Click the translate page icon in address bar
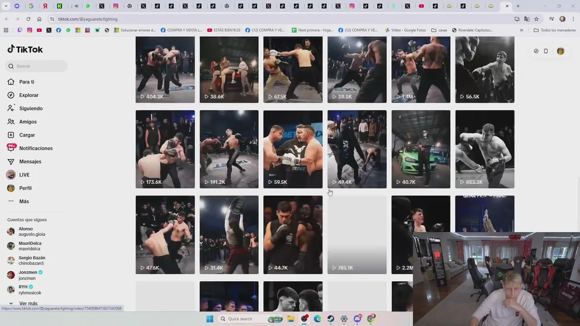Screen dimensions: 580x326 point(527,19)
